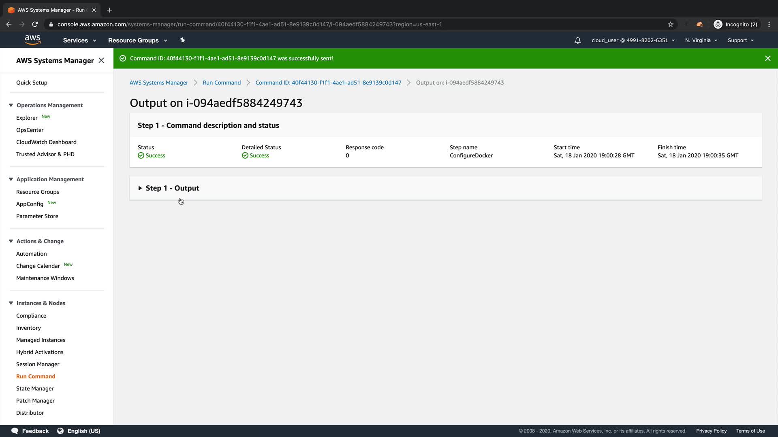Viewport: 778px width, 437px height.
Task: Collapse Operations Management section
Action: tap(11, 105)
